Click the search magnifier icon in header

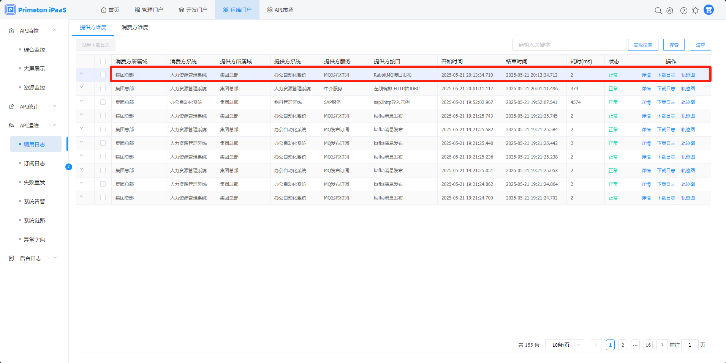coord(658,11)
